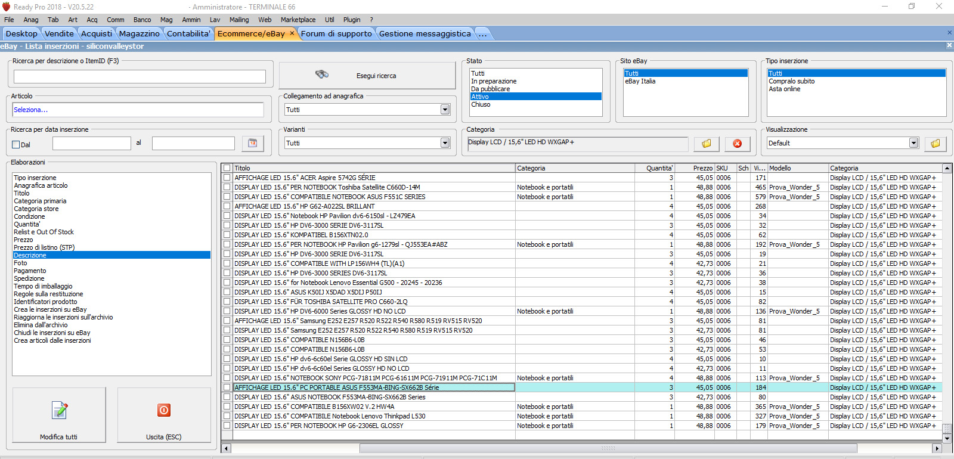The image size is (954, 459).
Task: Click the item description search field
Action: pos(140,76)
